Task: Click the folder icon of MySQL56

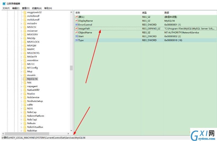Action: tap(25, 79)
